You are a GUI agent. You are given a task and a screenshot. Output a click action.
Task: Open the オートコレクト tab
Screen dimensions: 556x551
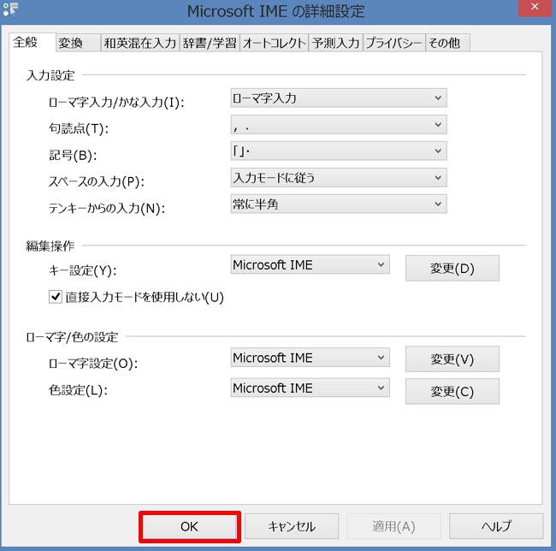coord(274,44)
